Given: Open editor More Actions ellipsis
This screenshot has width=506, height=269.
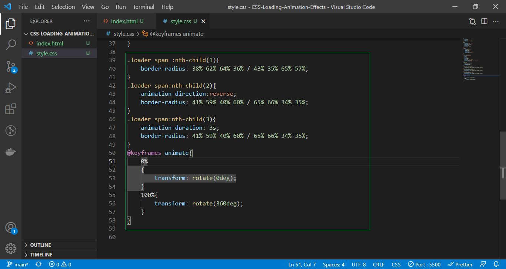Looking at the screenshot, I should tap(496, 21).
